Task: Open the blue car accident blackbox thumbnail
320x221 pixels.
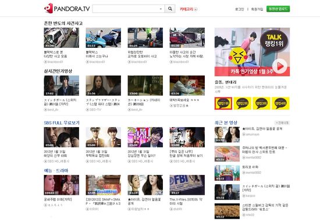Action: pos(103,38)
